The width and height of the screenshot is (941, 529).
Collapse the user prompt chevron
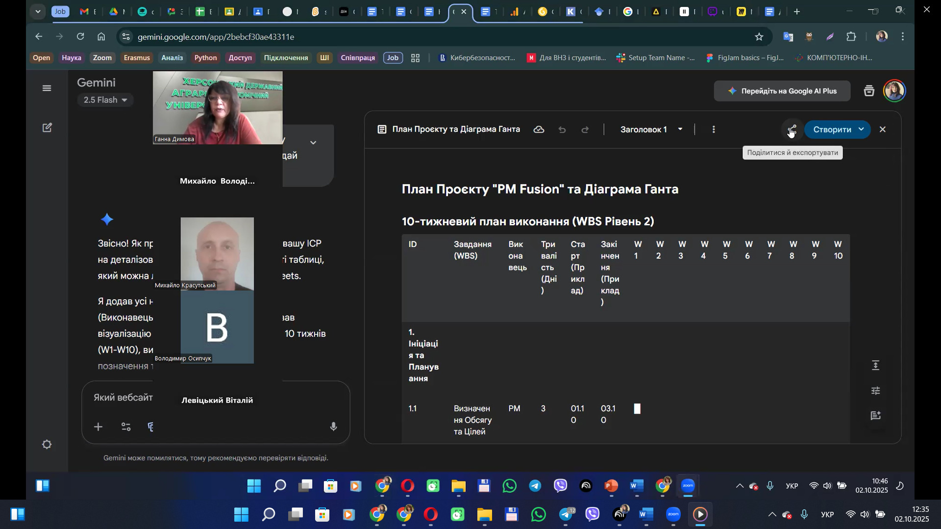pos(313,143)
